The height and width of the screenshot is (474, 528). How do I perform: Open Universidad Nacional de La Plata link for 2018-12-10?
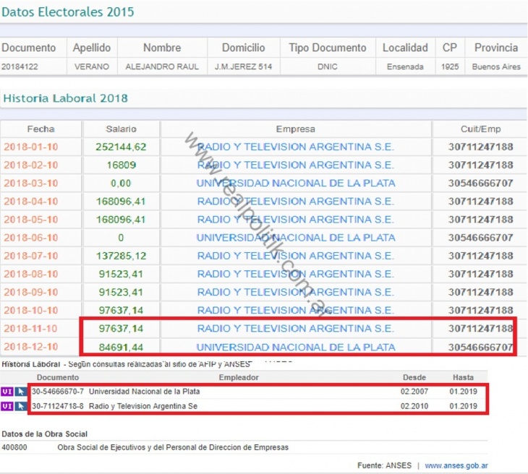(x=296, y=347)
